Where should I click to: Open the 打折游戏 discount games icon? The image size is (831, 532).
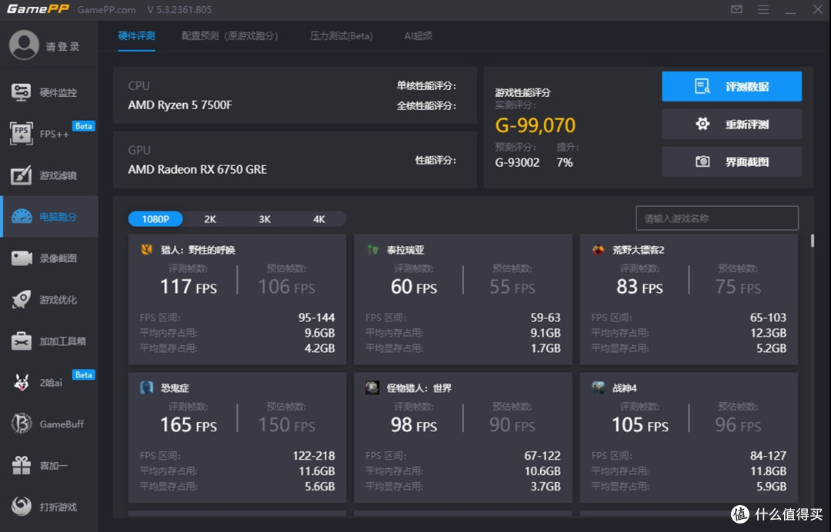click(22, 507)
